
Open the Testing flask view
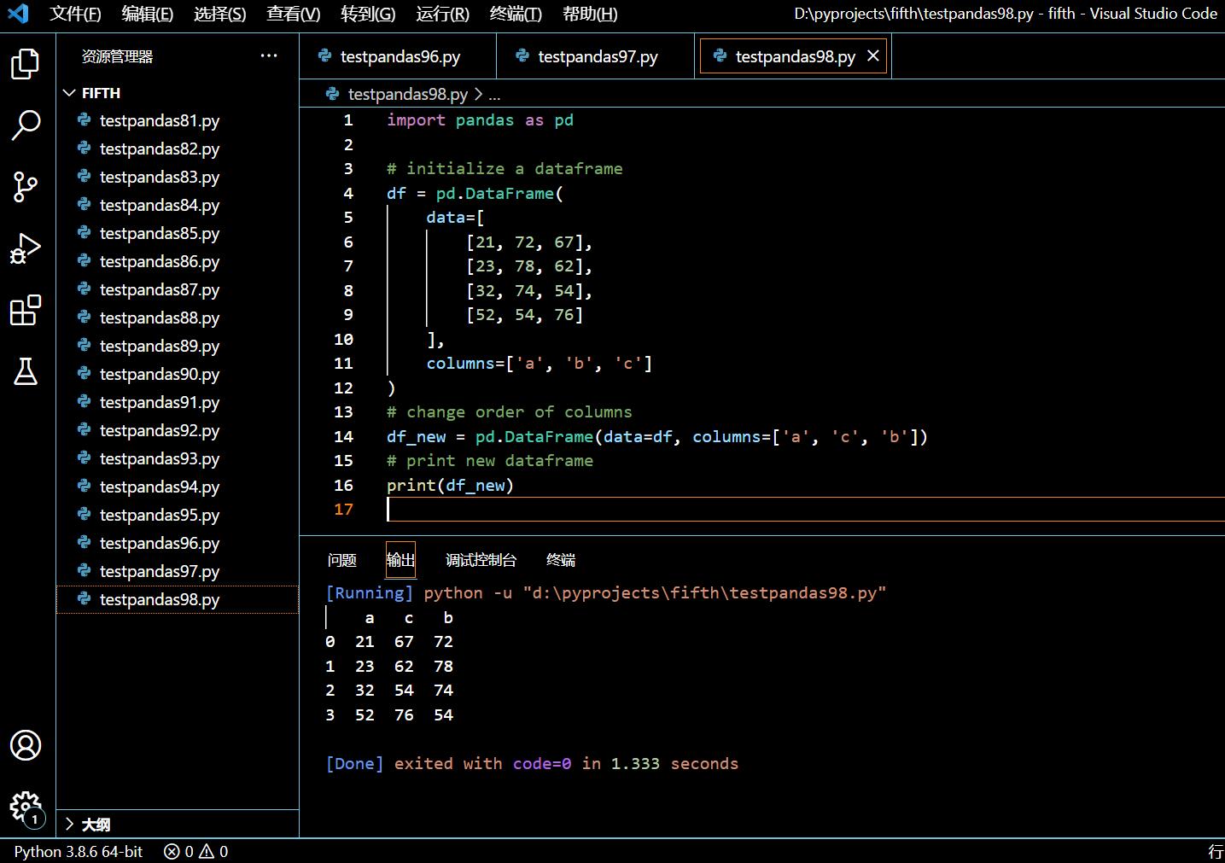pos(26,371)
